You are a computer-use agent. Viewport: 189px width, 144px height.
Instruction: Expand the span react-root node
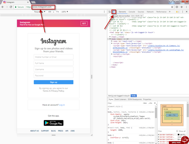pos(112,41)
